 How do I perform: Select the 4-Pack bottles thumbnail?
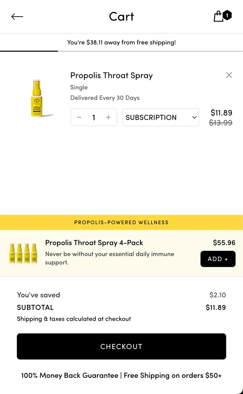23,253
